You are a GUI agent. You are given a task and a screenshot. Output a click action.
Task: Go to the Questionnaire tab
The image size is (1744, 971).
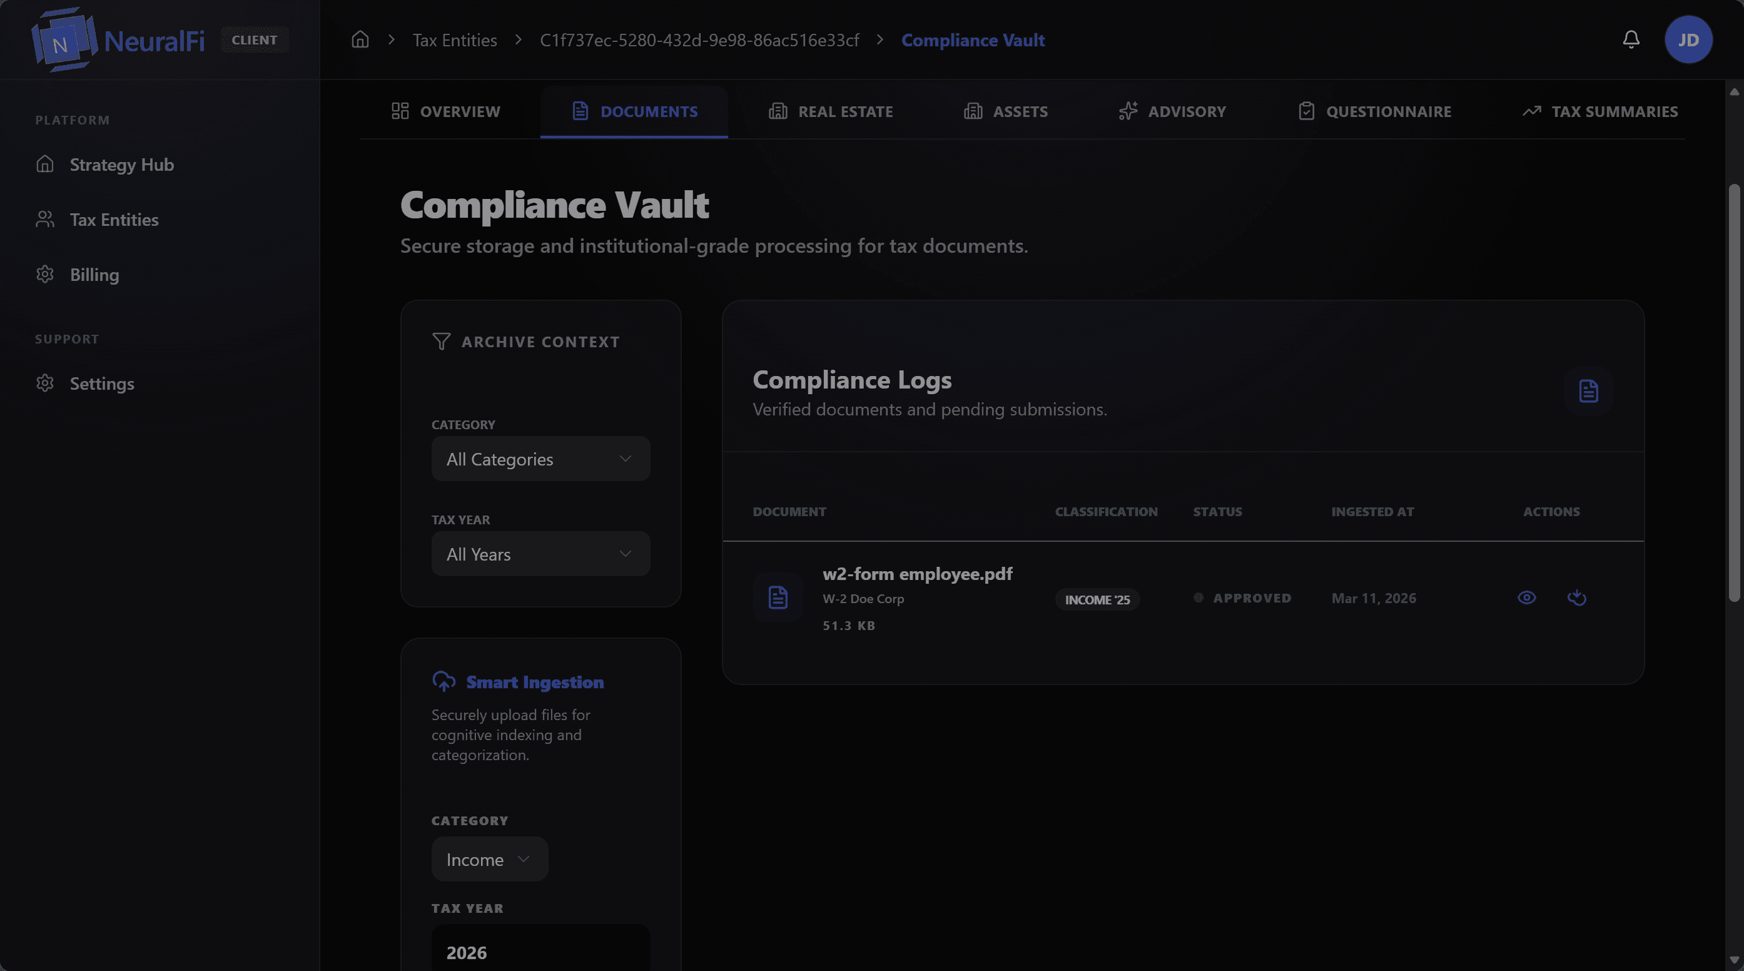click(1375, 111)
